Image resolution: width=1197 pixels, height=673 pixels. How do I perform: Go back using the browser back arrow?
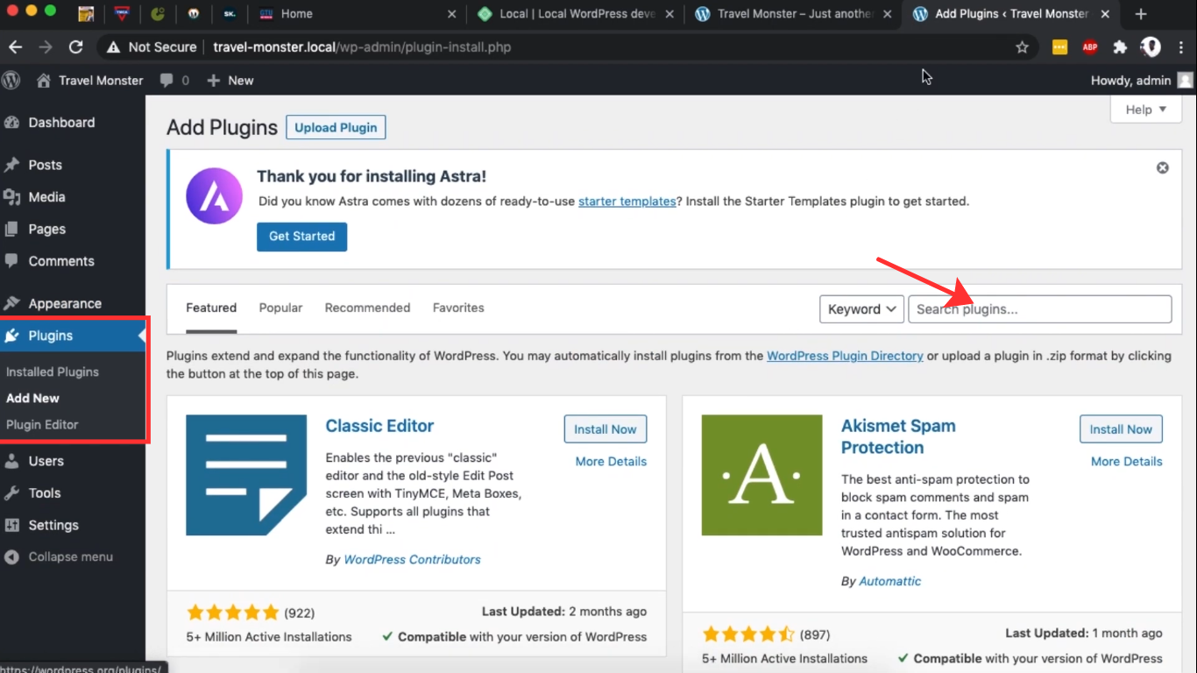[x=15, y=47]
